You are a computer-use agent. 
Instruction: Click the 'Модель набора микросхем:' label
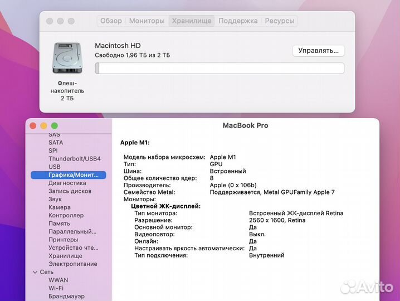(164, 157)
